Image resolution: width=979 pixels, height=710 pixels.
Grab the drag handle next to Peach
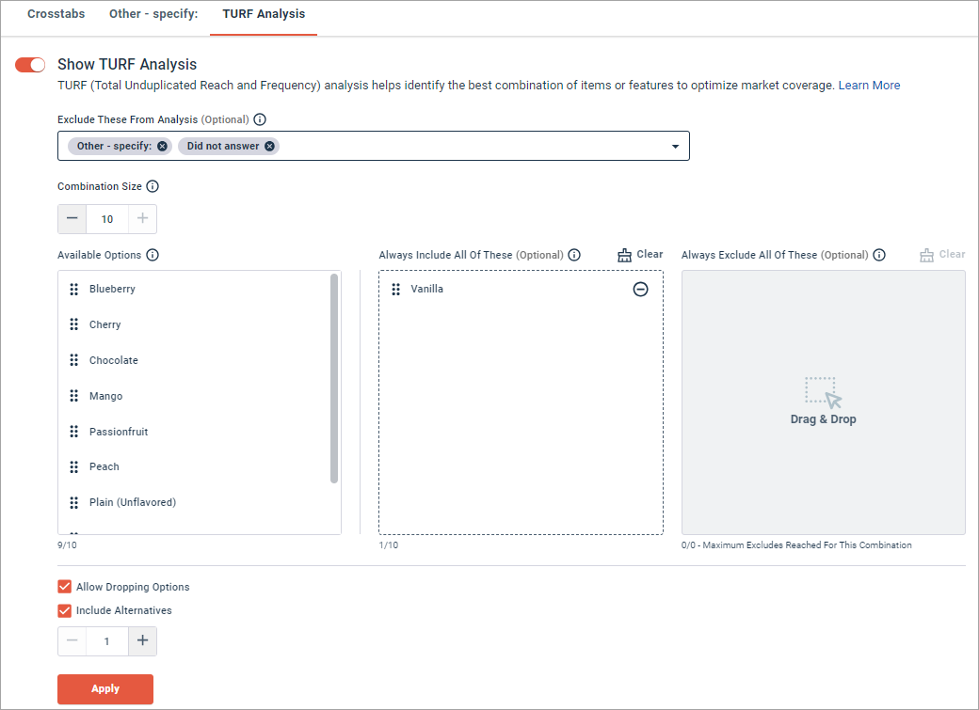point(74,466)
